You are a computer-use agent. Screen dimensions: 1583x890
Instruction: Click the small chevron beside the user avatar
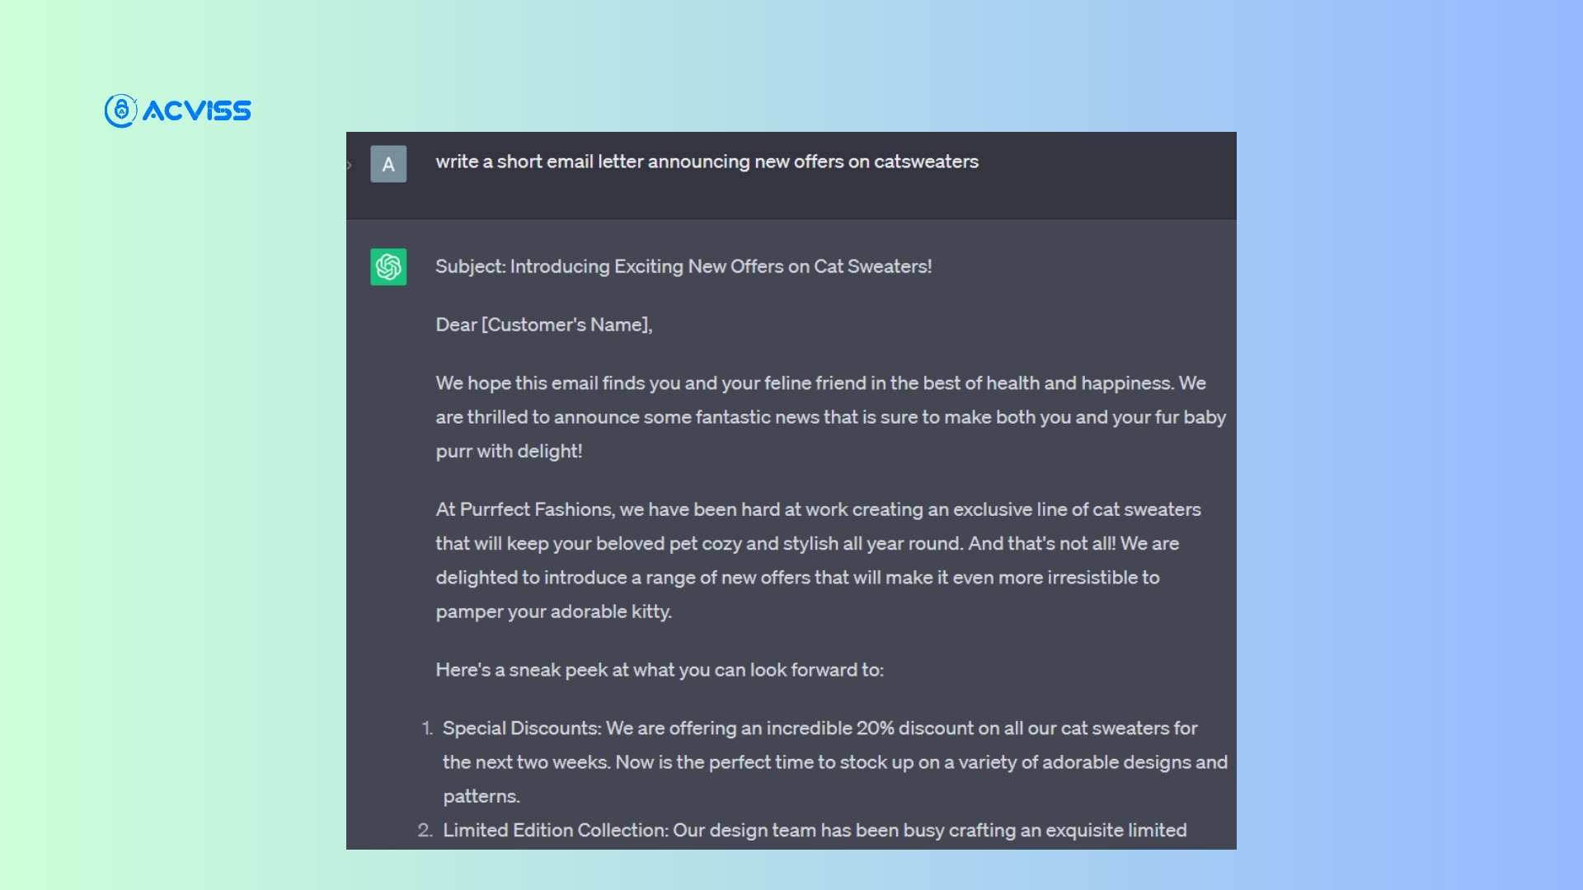tap(350, 165)
